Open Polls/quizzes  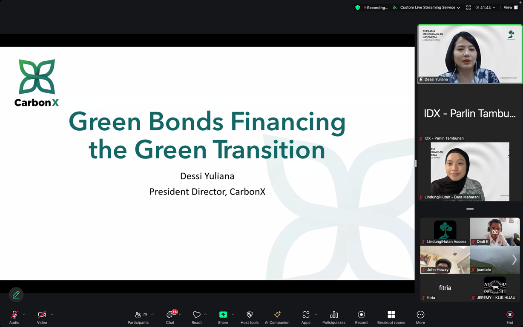tap(334, 317)
